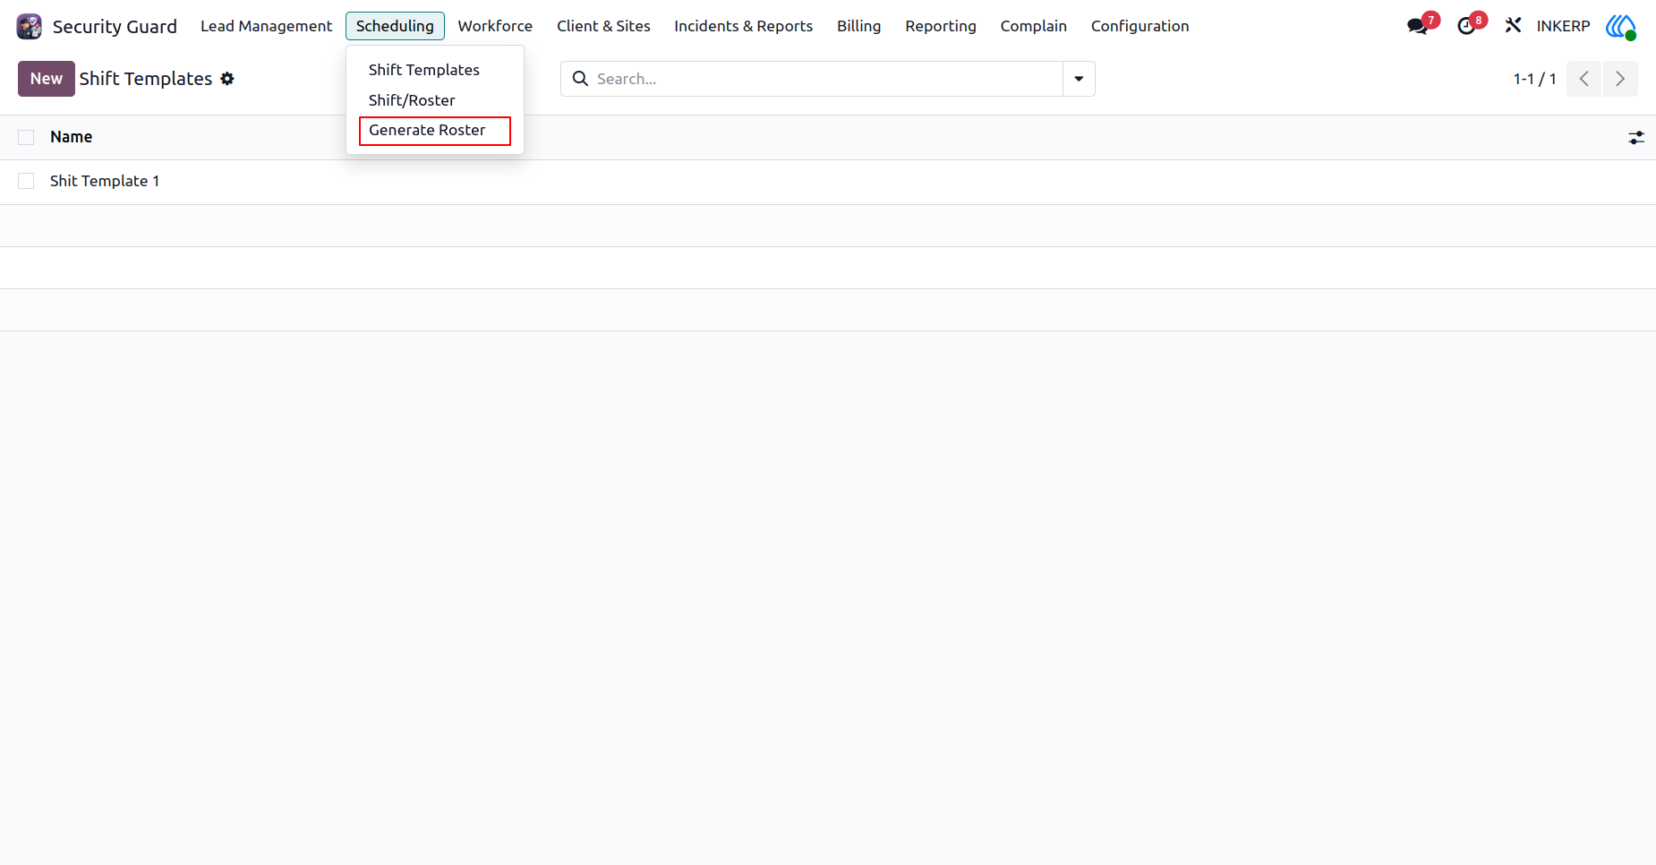Open the Scheduling menu

395,26
